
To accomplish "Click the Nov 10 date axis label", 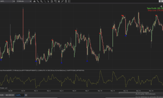I will (100, 91).
